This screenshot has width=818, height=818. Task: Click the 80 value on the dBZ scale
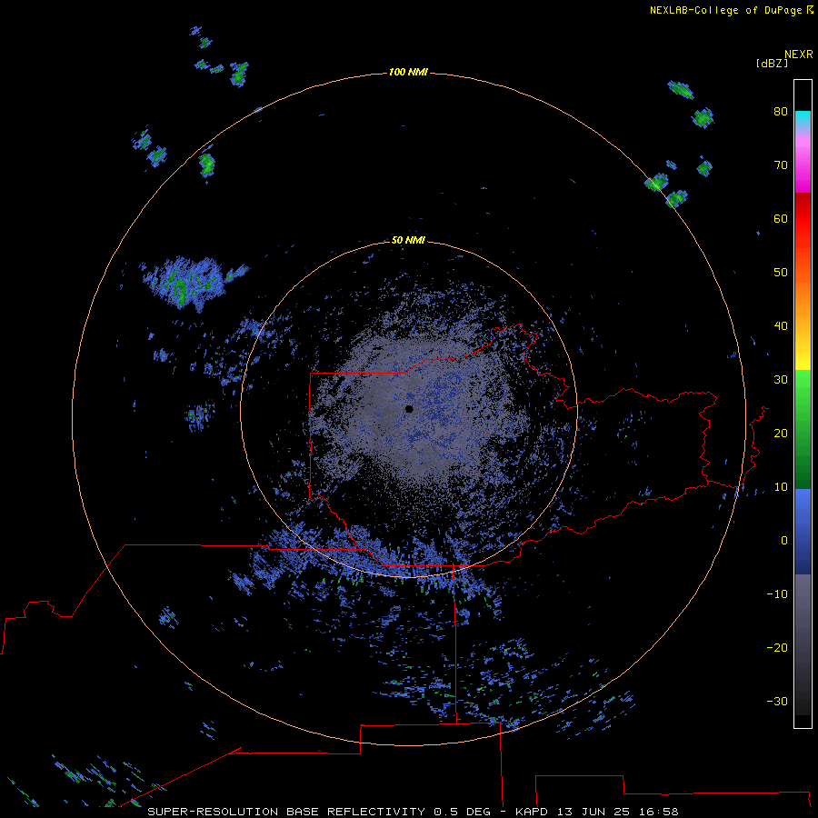(x=781, y=111)
